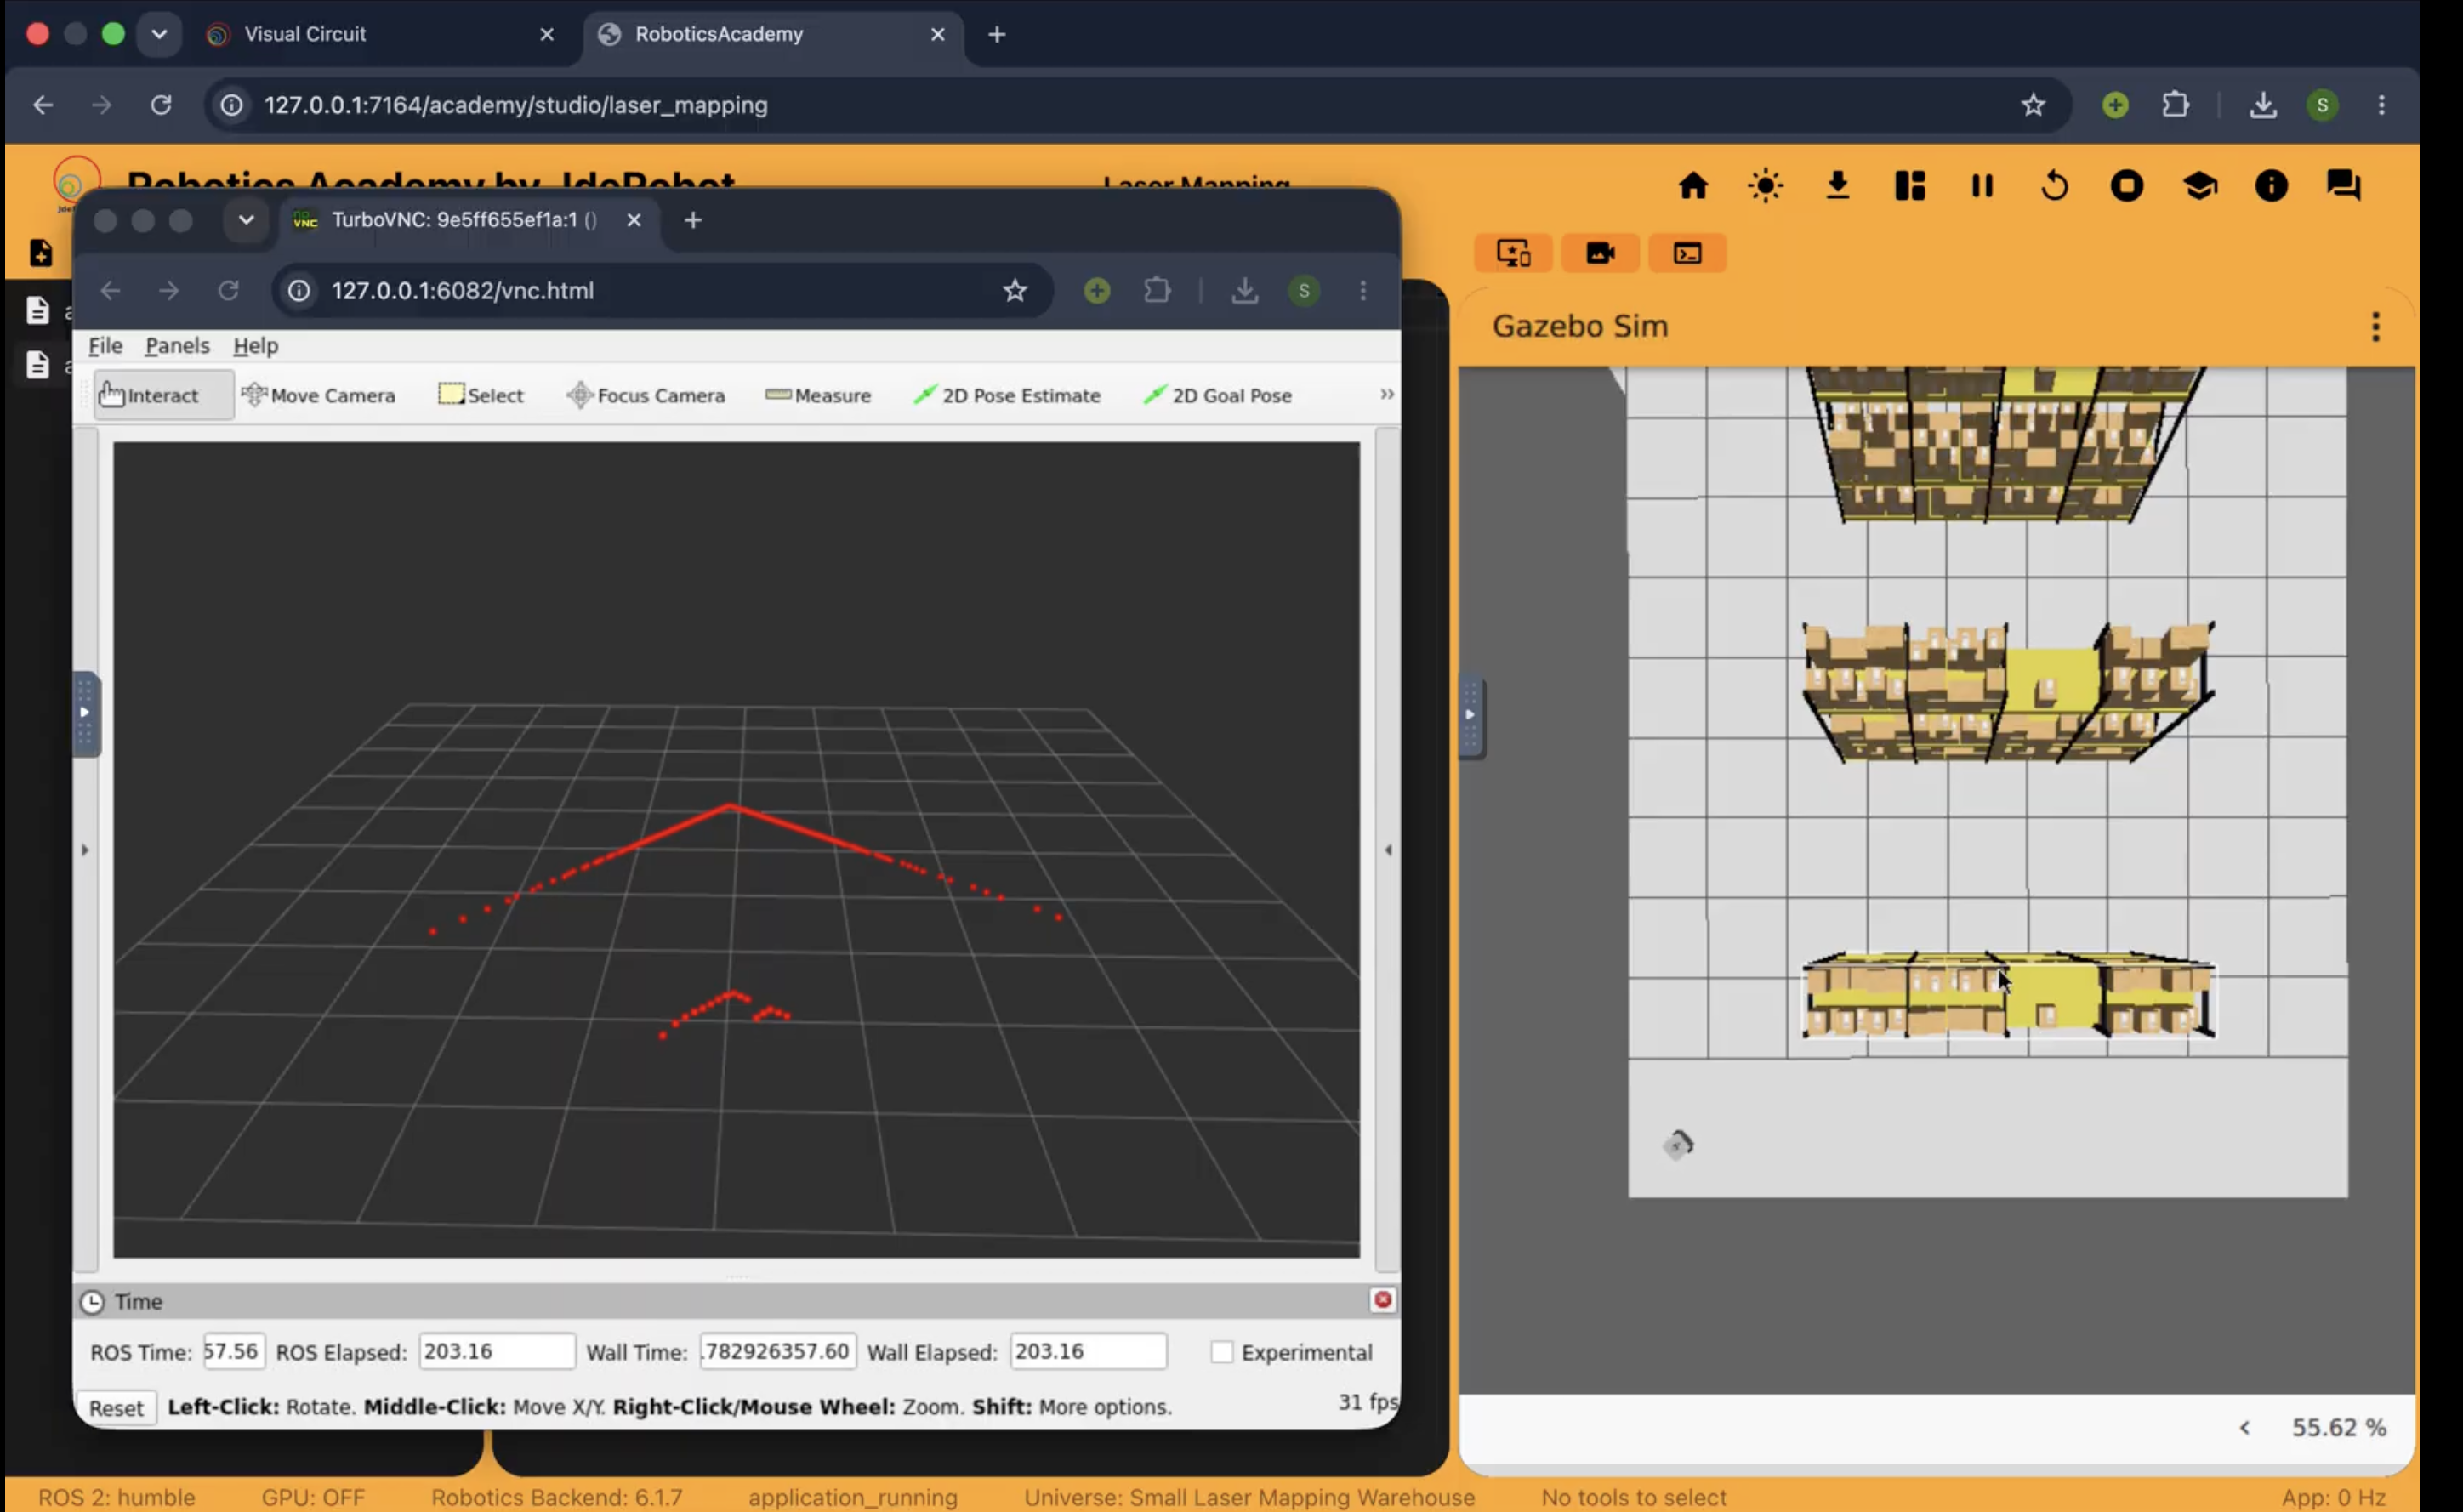Open the Help menu in RViz
The width and height of the screenshot is (2463, 1512).
(x=255, y=345)
